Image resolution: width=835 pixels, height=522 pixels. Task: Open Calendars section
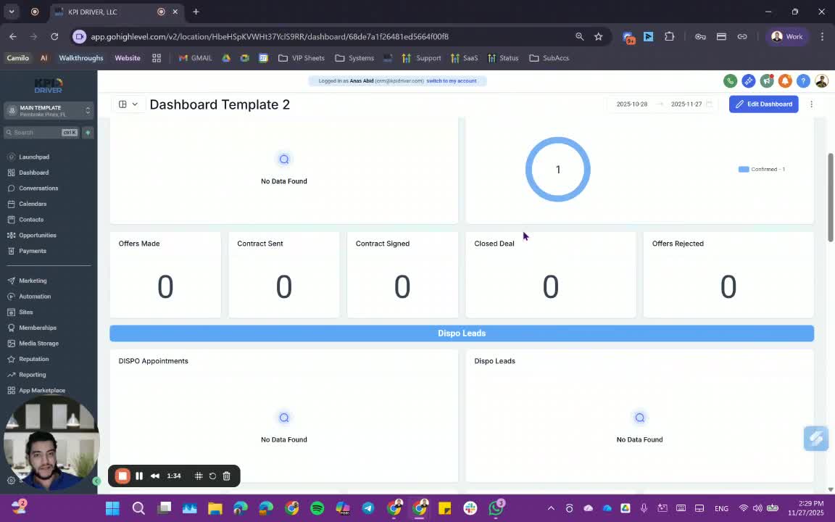pos(33,204)
